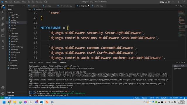Viewport: 187px width, 105px height.
Task: Switch to the Output panel tab
Action: 41,62
